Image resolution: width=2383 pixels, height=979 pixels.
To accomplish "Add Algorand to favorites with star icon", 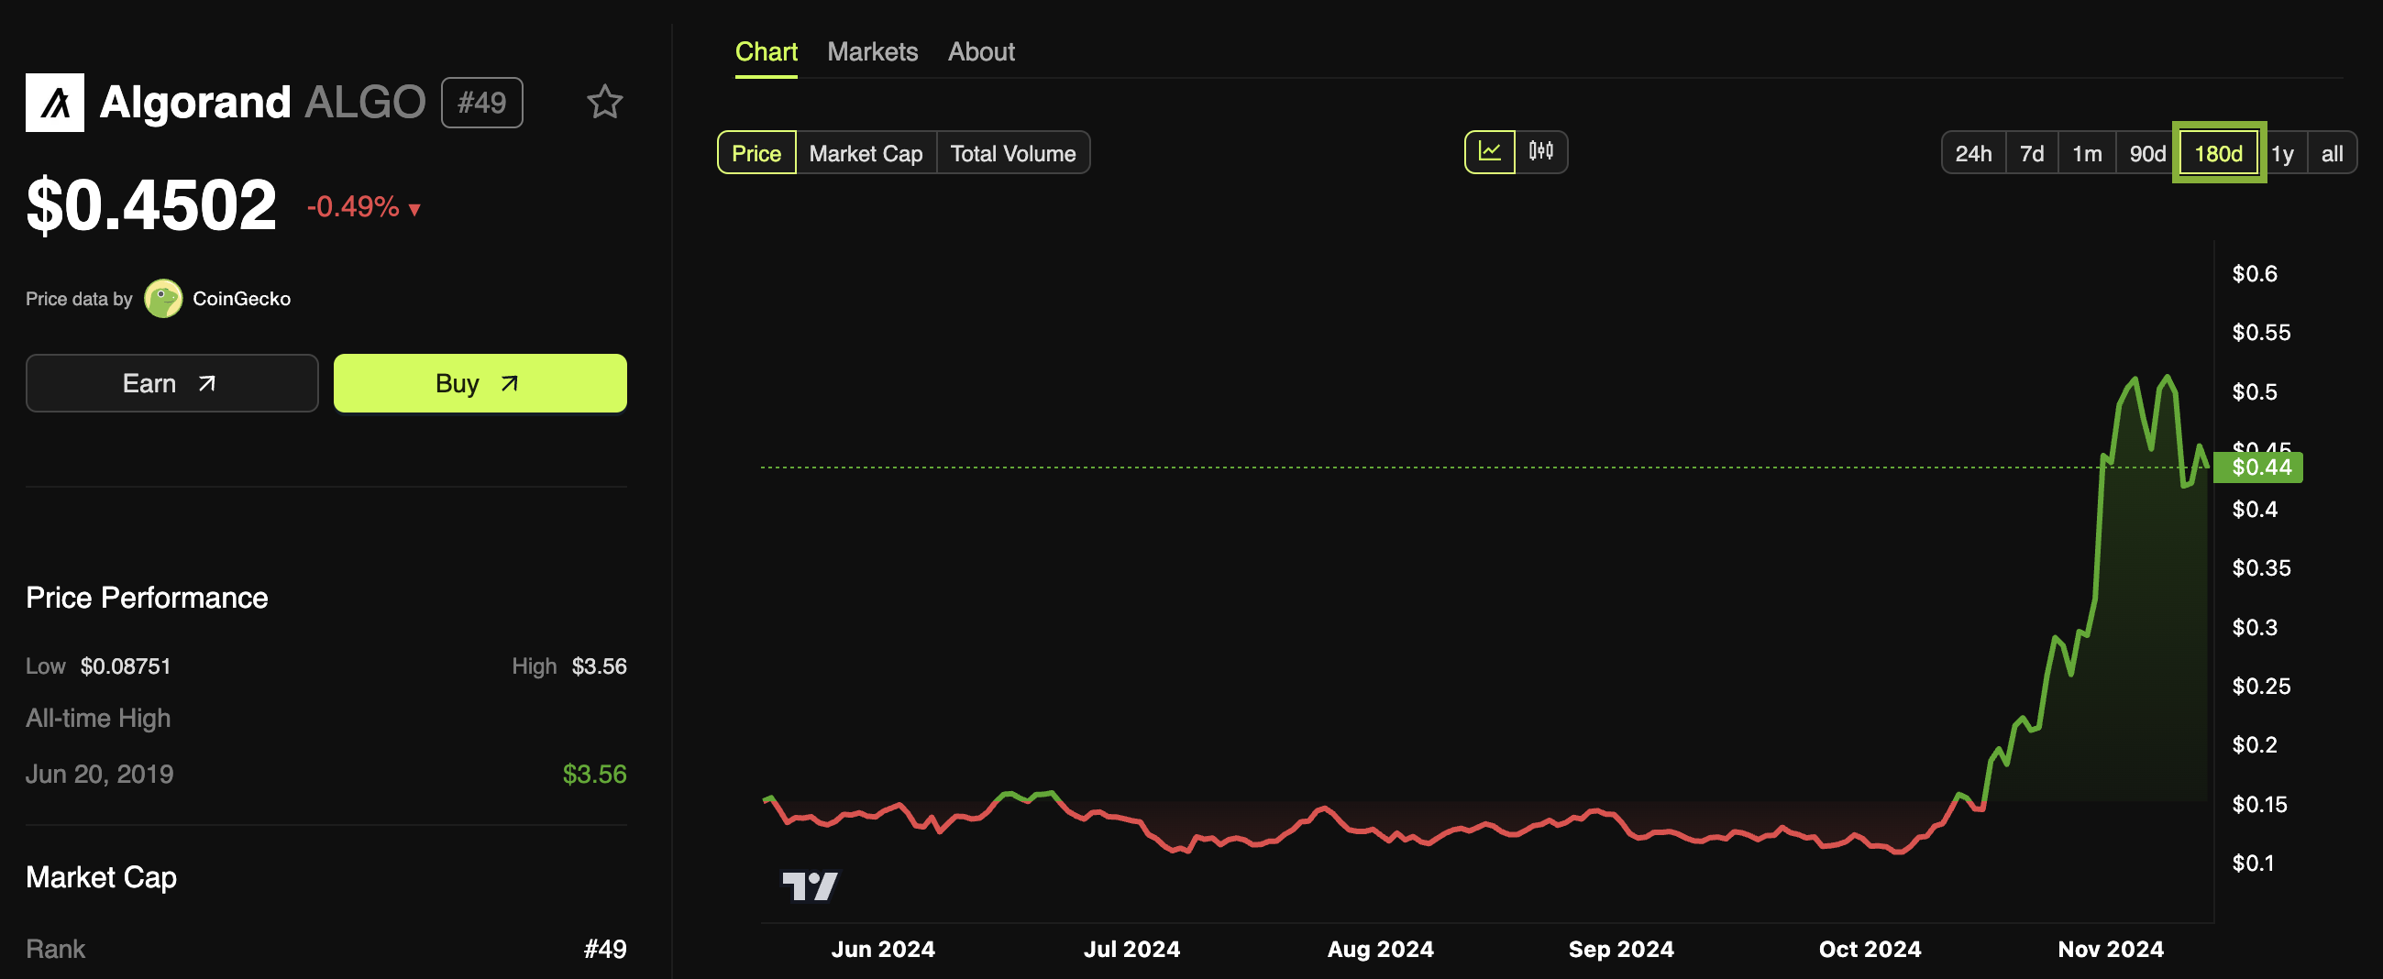I will point(604,102).
